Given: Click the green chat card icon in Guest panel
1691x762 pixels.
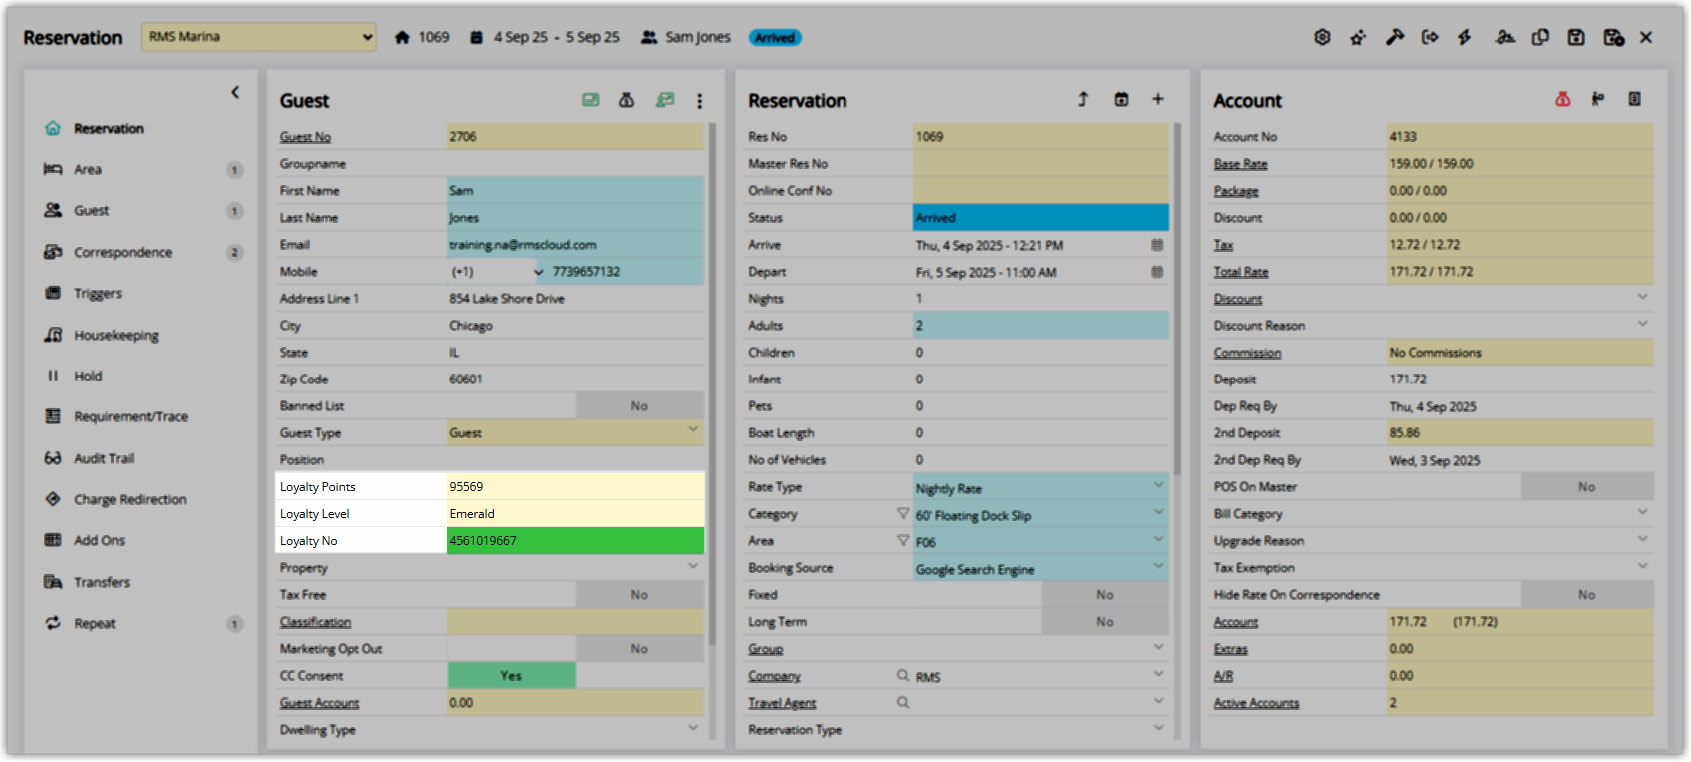Looking at the screenshot, I should [x=665, y=100].
